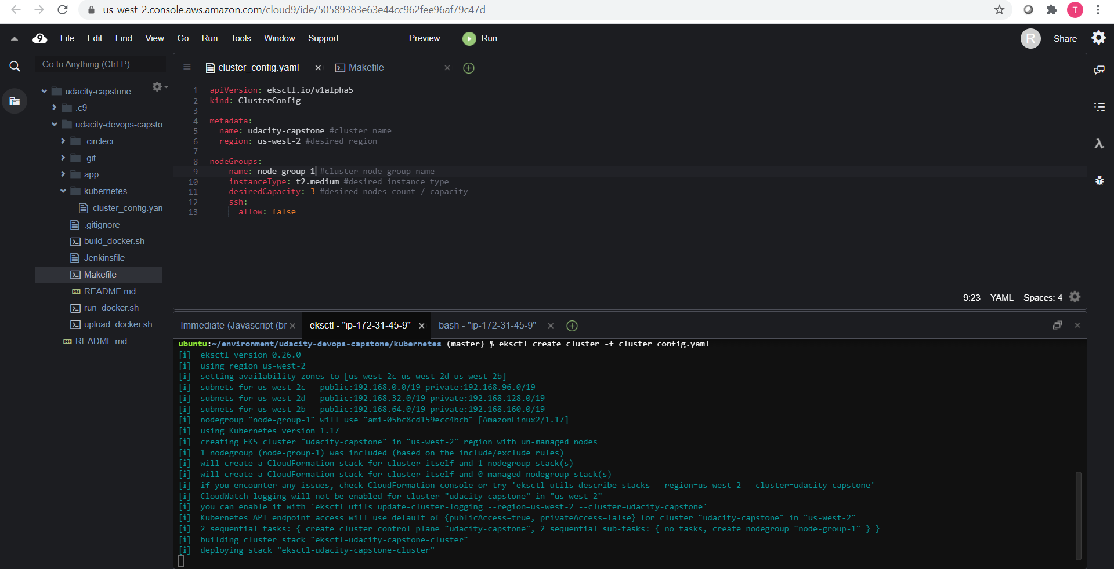Screen dimensions: 1114x569
Task: Close the eksctl terminal tab
Action: click(422, 326)
